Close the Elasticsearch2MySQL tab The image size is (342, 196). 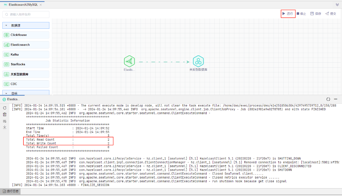(40, 5)
